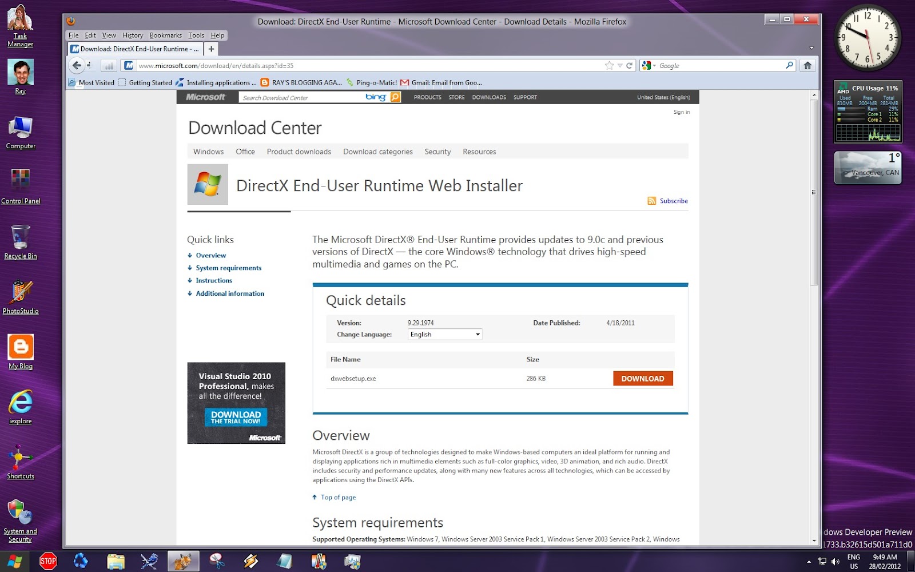Screen dimensions: 915x572
Task: Open Product downloads navigation item
Action: coord(299,152)
